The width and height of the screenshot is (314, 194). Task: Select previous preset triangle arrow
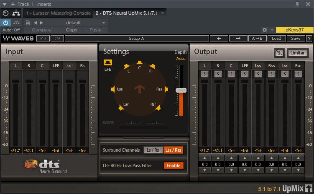[x=35, y=23]
